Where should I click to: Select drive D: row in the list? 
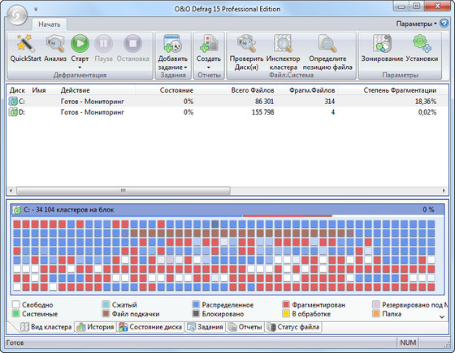[x=227, y=112]
